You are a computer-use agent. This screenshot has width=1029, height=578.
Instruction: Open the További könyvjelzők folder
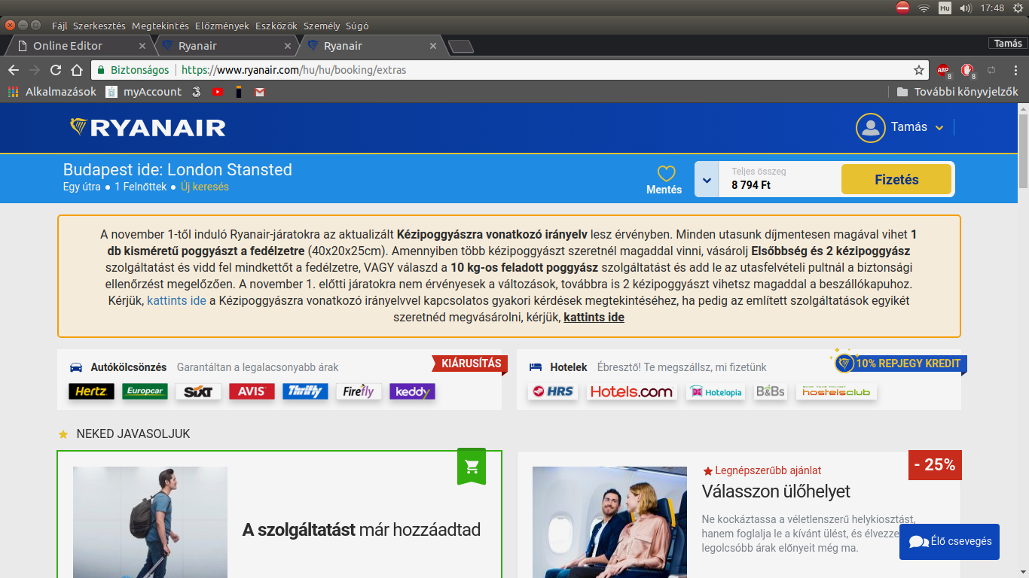coord(957,92)
